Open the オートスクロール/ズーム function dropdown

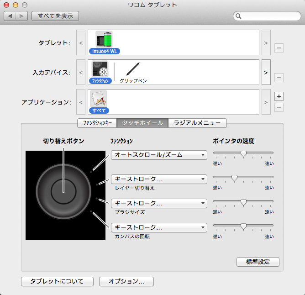click(159, 155)
